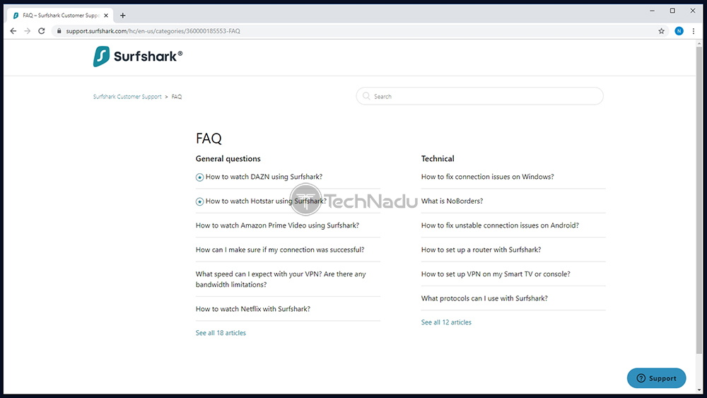Screen dimensions: 707x398
Task: Click the address bar URL
Action: point(153,31)
